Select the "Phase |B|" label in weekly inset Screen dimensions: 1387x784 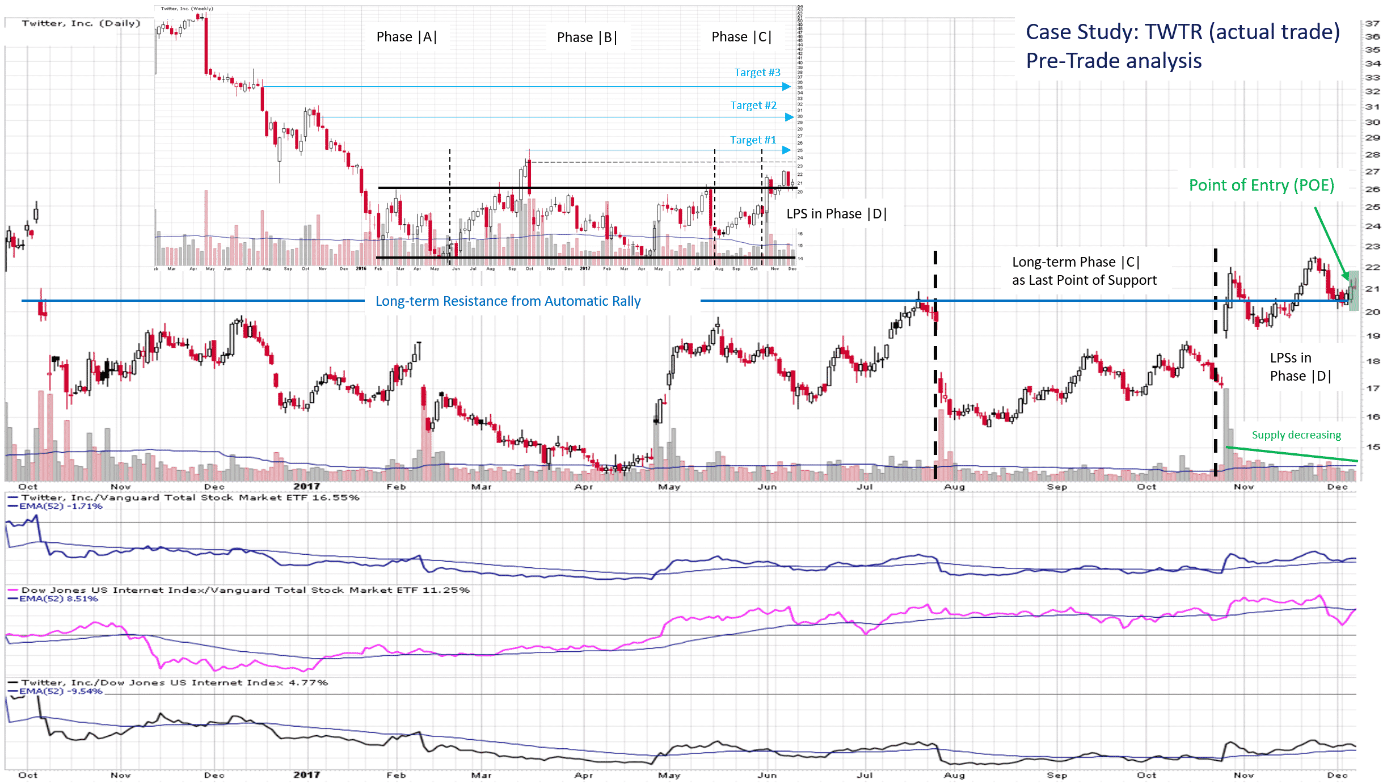click(587, 37)
